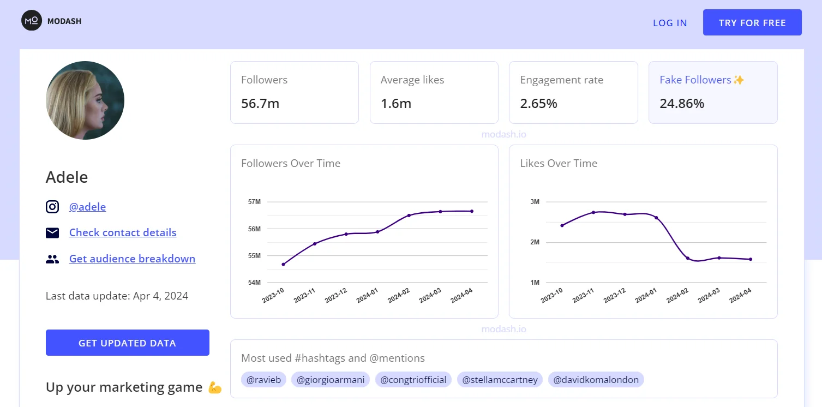Image resolution: width=822 pixels, height=407 pixels.
Task: Click the "1.6m" average likes value
Action: point(396,103)
